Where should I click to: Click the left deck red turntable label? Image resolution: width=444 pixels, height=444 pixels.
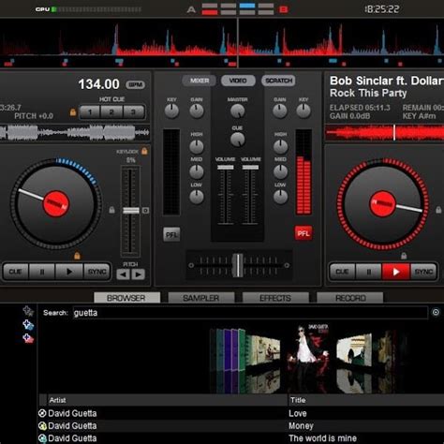[x=56, y=203]
